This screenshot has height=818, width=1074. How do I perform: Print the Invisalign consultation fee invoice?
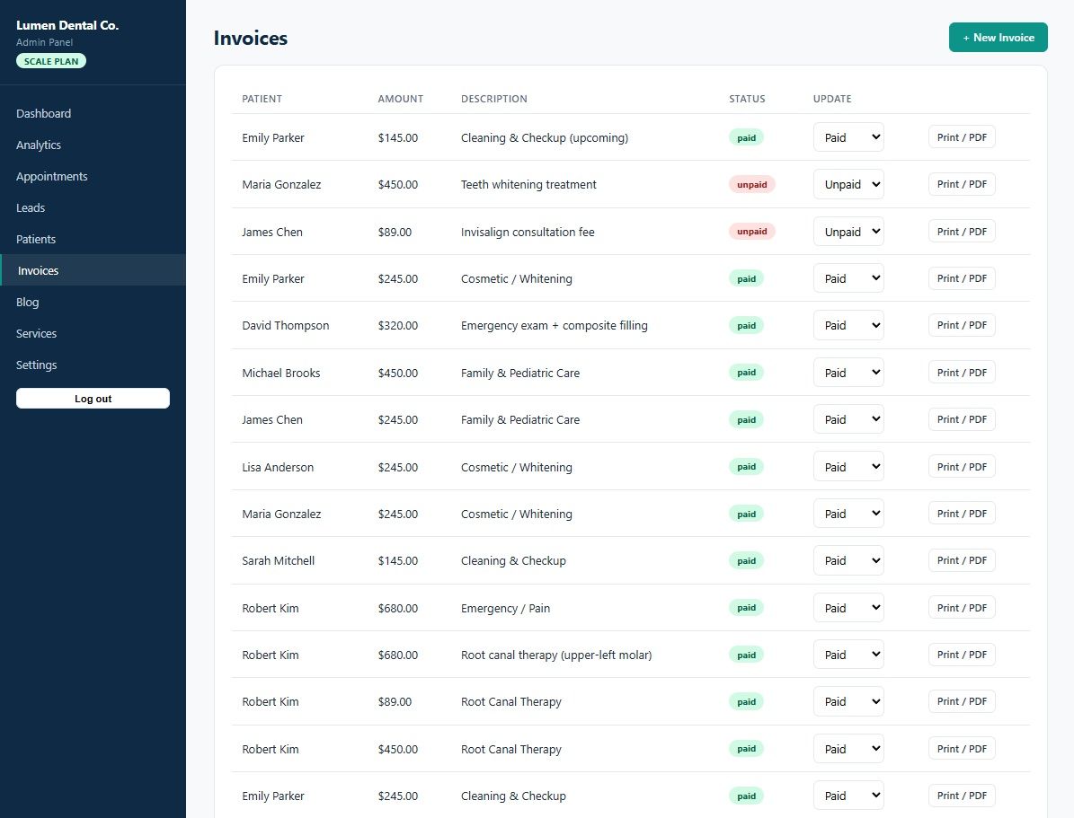point(962,232)
